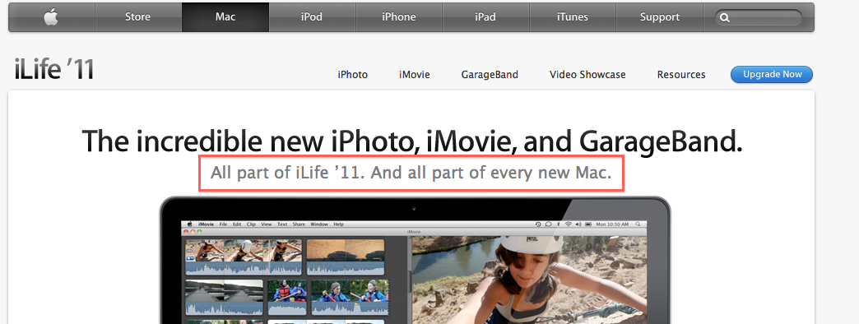
Task: Open the iTunes tab
Action: [573, 17]
